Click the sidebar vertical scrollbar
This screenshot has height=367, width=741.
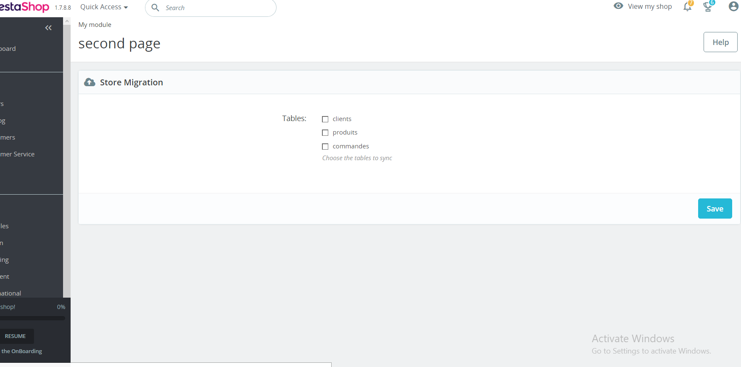pyautogui.click(x=67, y=161)
